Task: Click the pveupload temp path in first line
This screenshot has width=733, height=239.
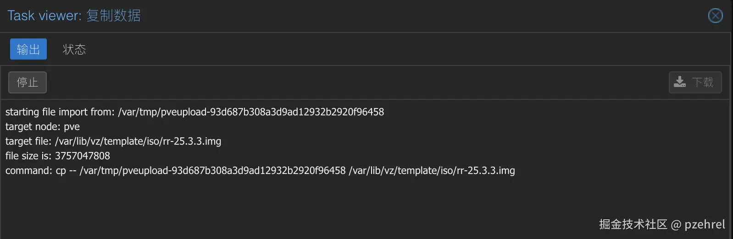Action: tap(251, 112)
